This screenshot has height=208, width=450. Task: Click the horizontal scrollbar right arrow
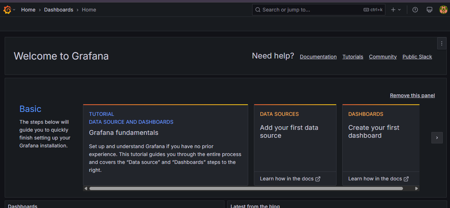pyautogui.click(x=417, y=188)
